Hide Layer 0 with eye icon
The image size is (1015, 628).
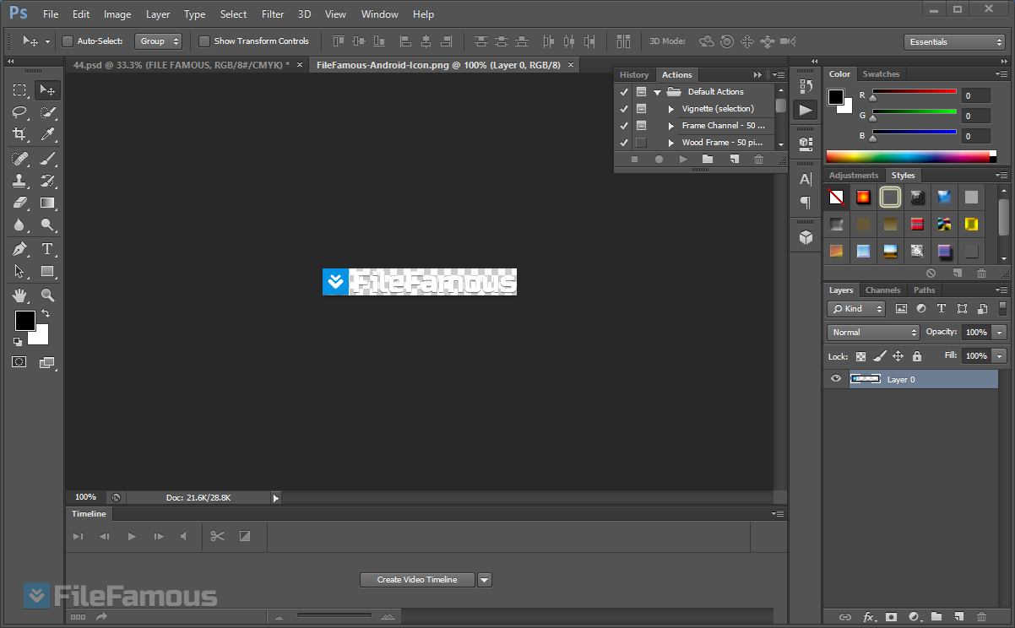coord(836,379)
